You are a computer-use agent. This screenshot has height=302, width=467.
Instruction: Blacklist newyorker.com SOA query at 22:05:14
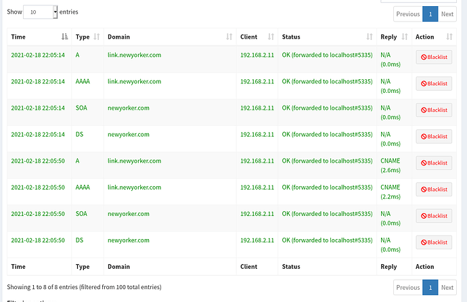point(434,110)
